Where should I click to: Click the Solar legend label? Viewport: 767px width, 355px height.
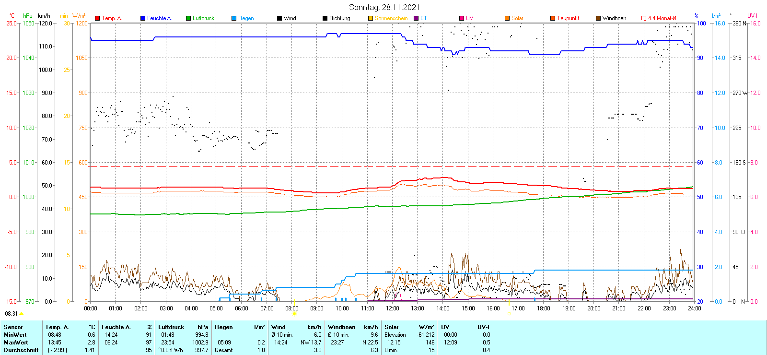(x=517, y=18)
